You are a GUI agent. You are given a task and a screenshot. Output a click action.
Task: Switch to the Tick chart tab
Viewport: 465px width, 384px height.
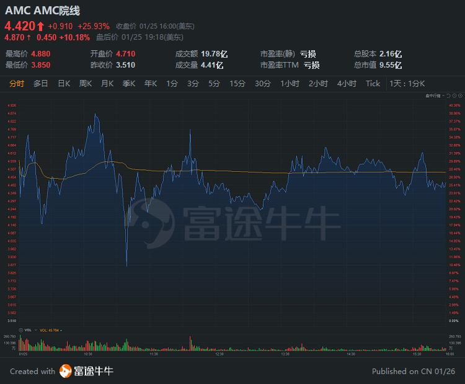click(x=373, y=84)
